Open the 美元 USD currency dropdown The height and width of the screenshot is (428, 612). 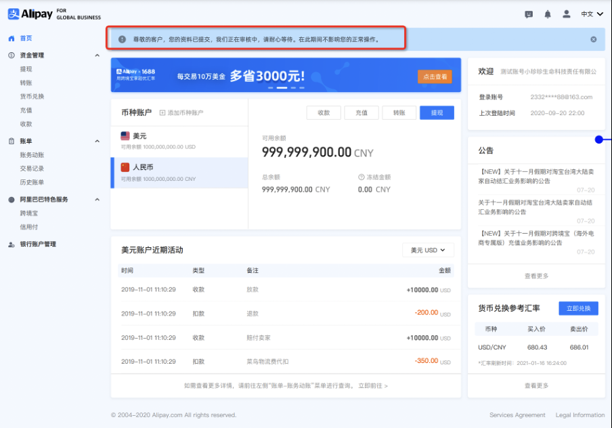click(428, 251)
